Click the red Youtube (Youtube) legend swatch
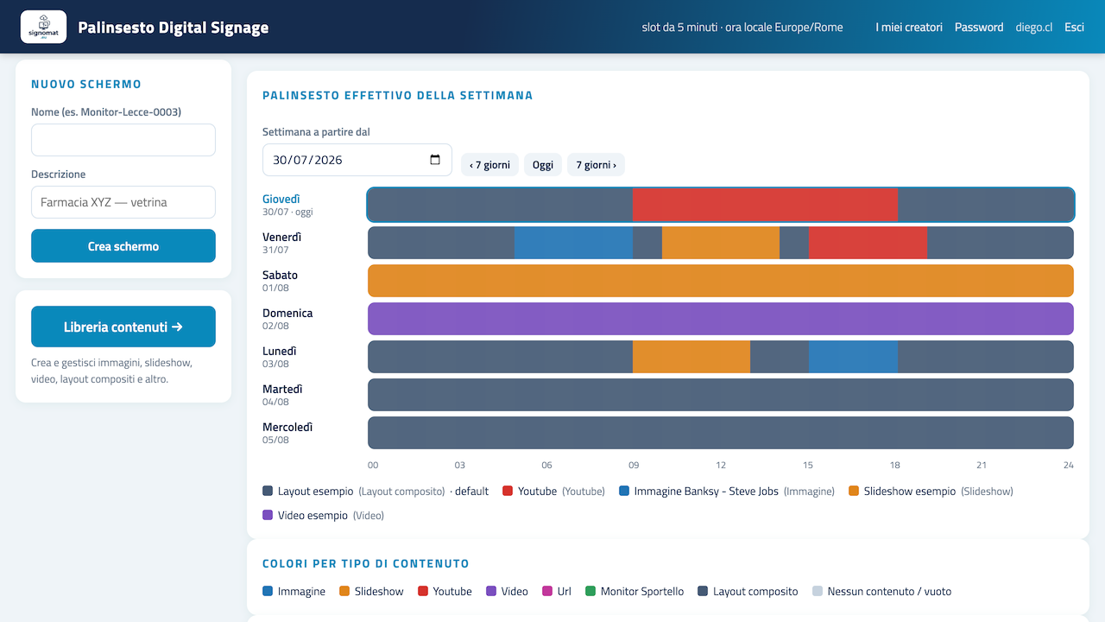1105x622 pixels. tap(508, 491)
